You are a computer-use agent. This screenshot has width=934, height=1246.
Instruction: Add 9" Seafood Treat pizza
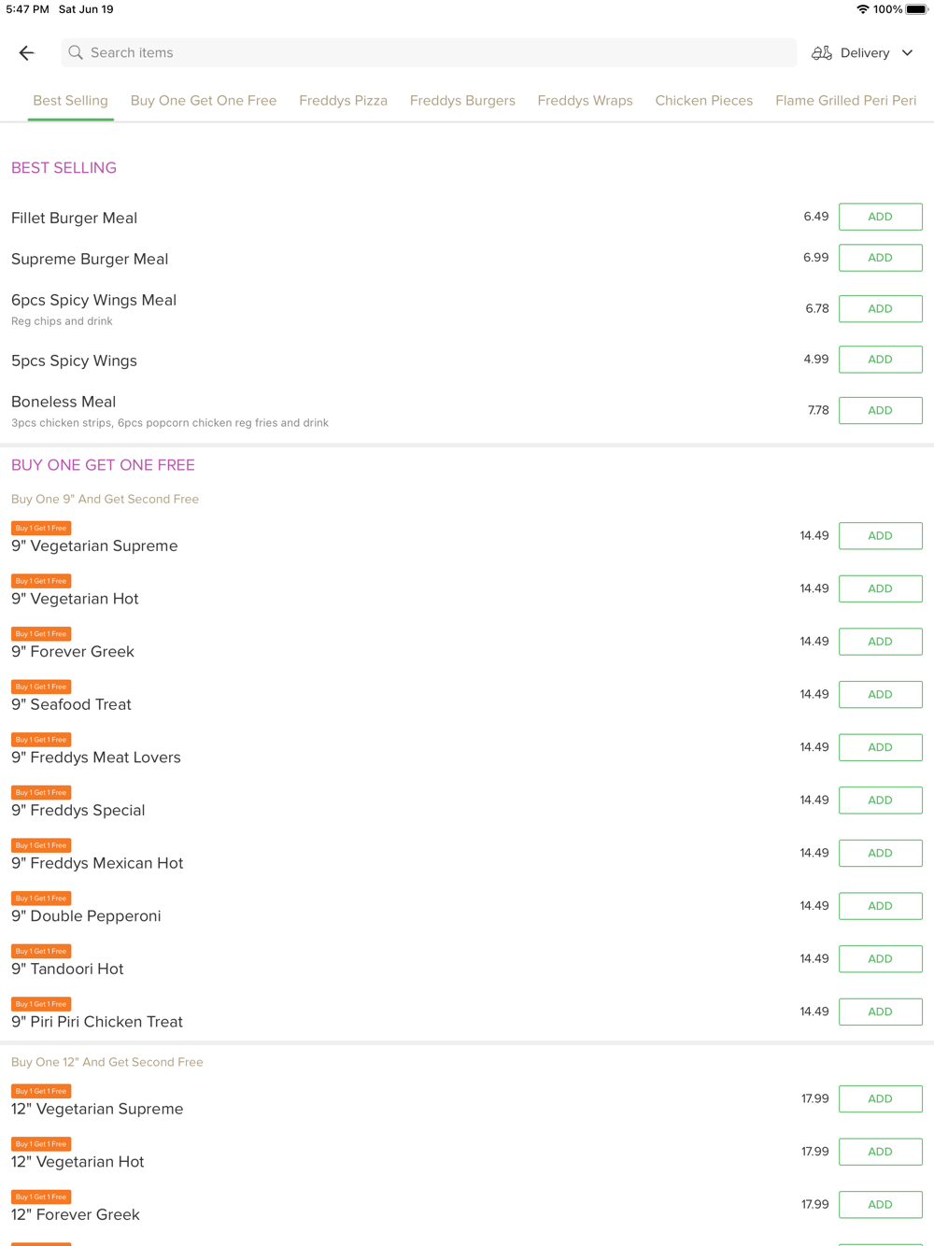[880, 695]
